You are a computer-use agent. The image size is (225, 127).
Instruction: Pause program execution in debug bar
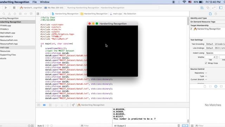tap(50, 105)
